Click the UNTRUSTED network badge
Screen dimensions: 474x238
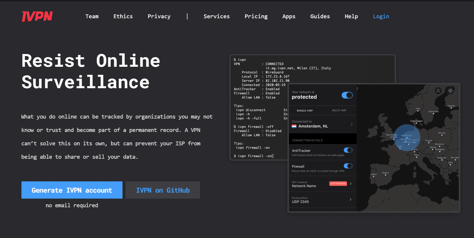[338, 184]
